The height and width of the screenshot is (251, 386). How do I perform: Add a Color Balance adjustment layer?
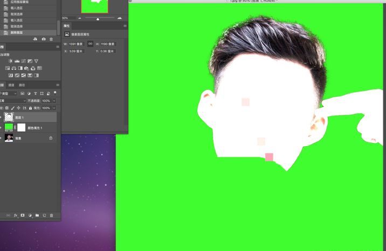pos(14,68)
